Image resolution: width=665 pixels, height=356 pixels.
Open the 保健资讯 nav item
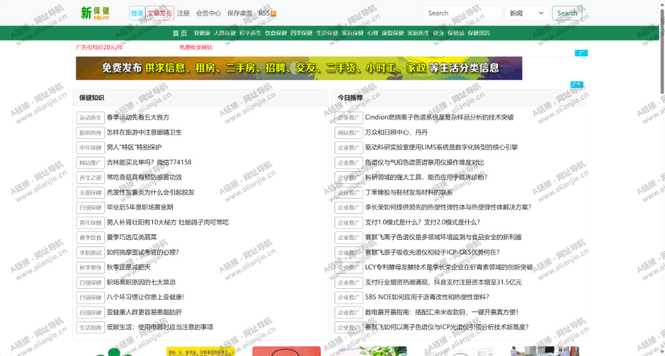click(x=479, y=33)
